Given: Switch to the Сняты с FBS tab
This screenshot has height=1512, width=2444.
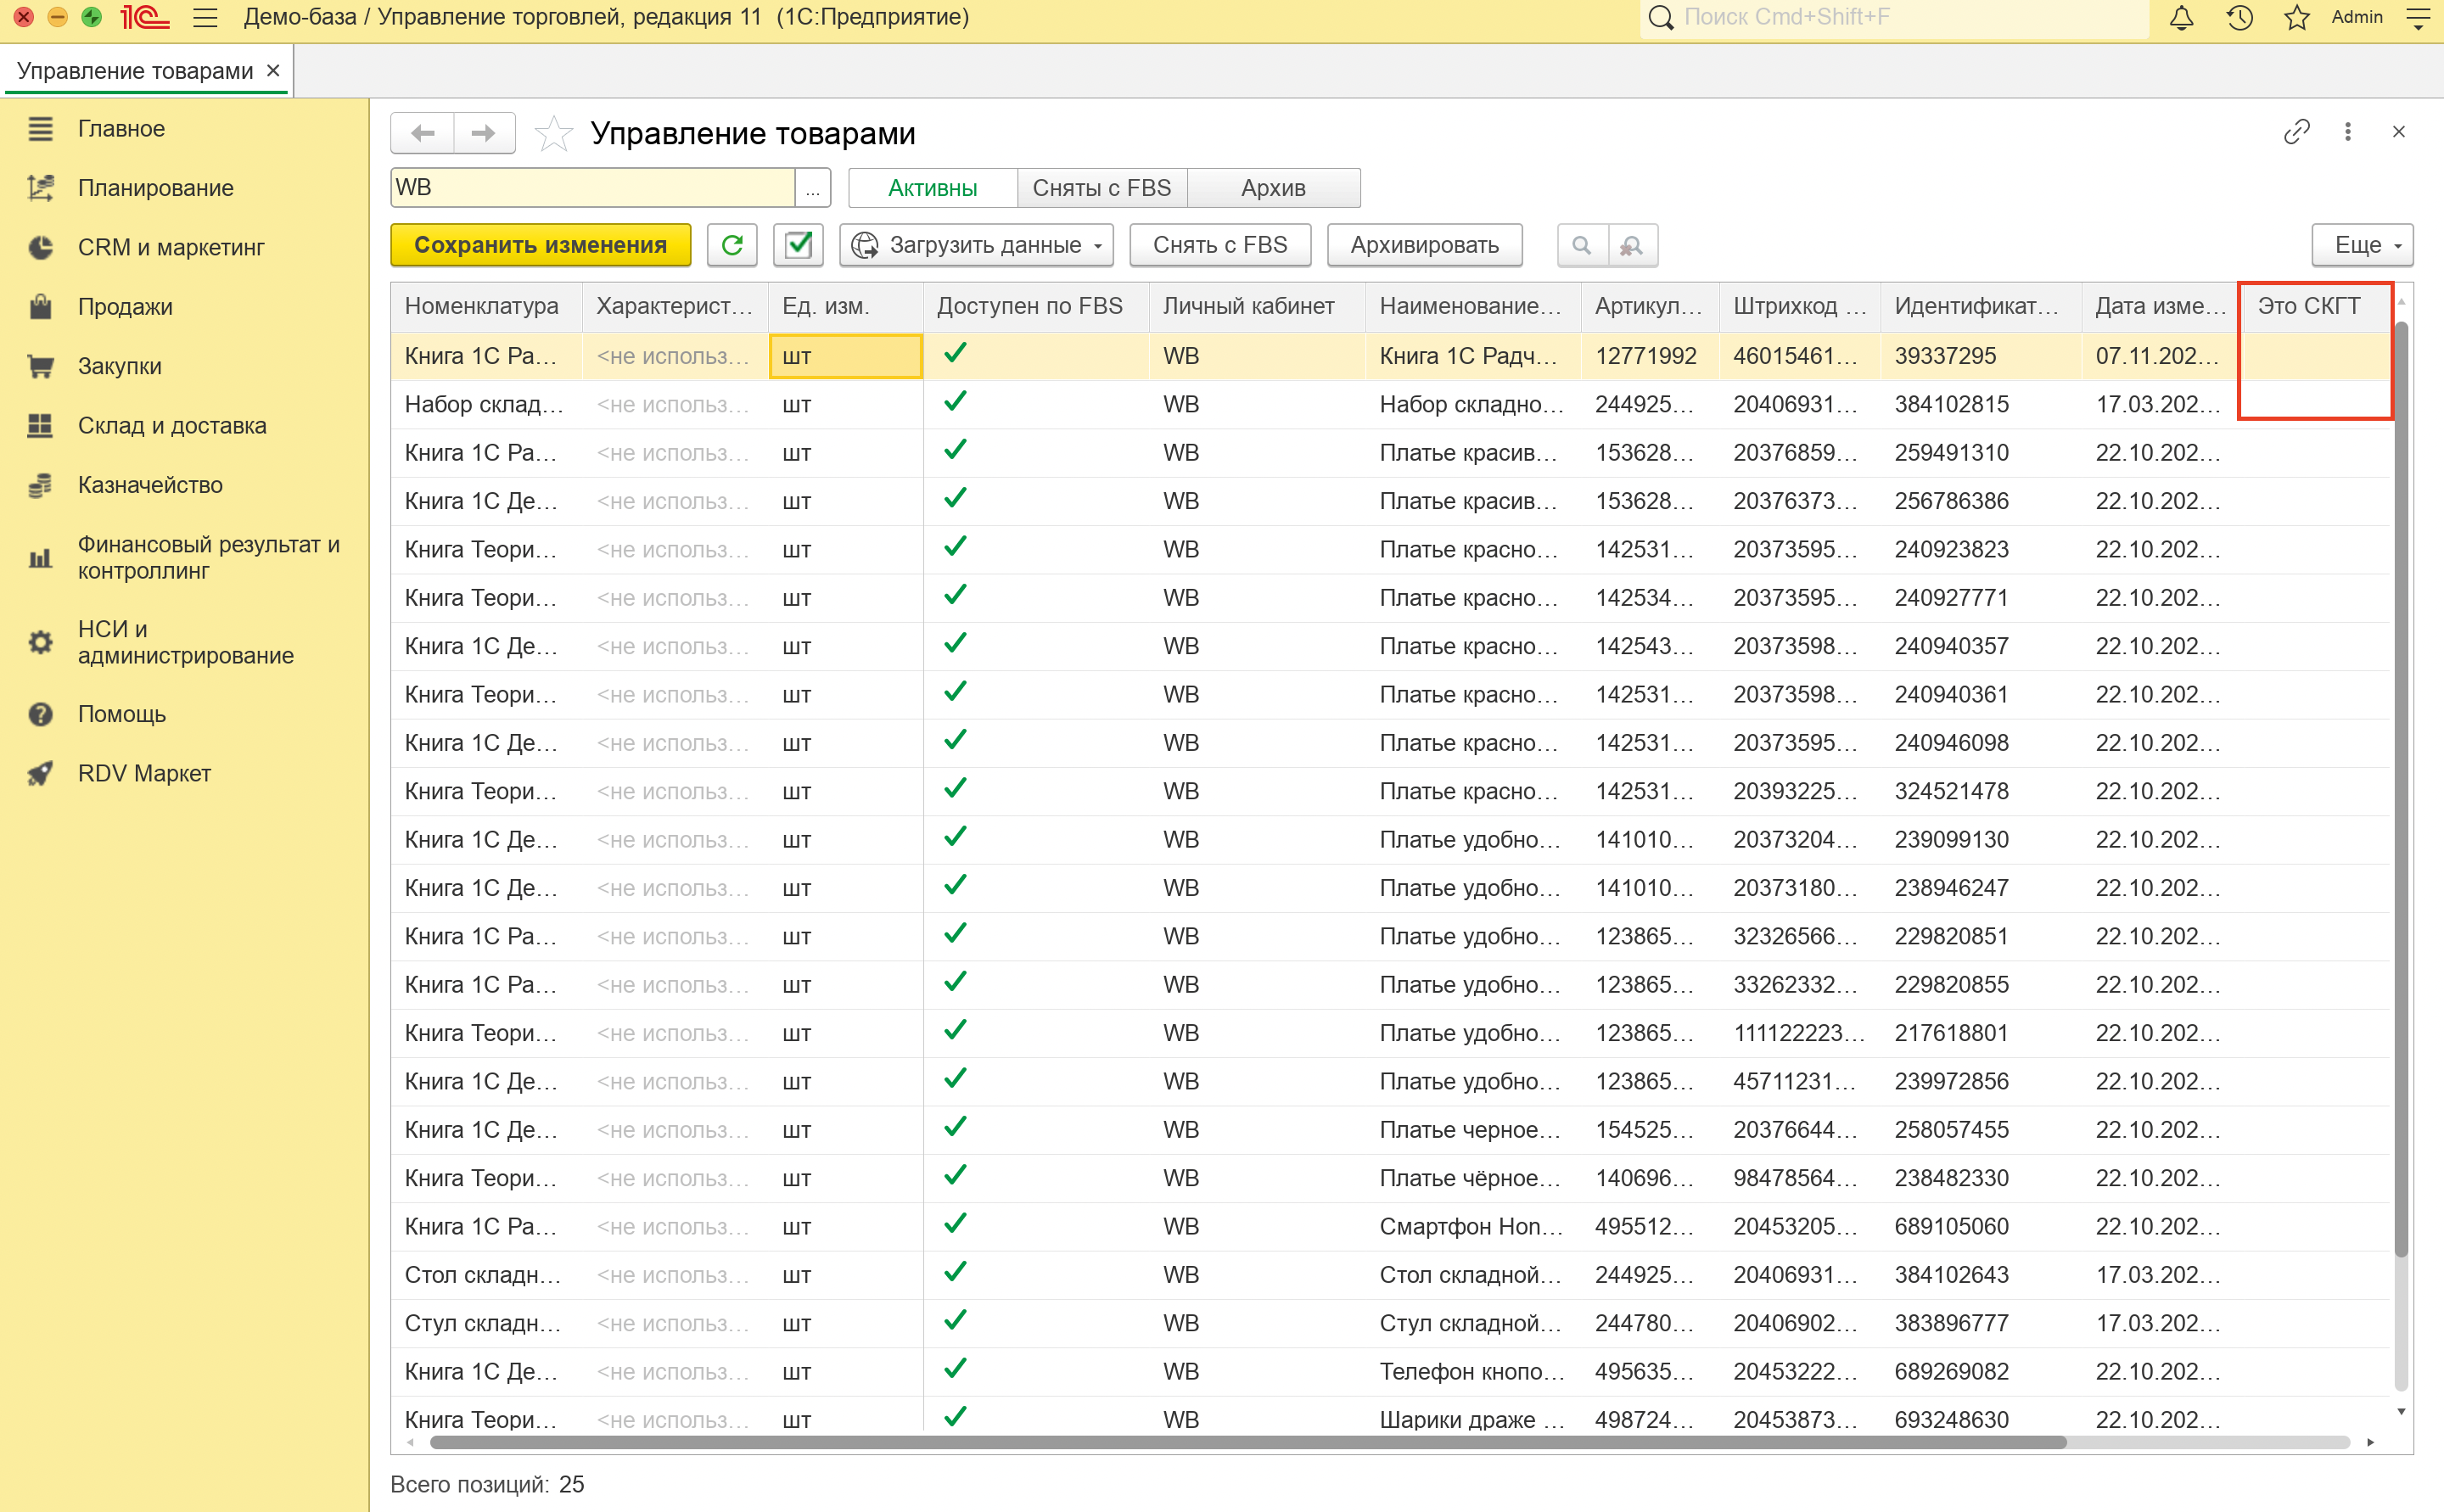Looking at the screenshot, I should [1101, 188].
